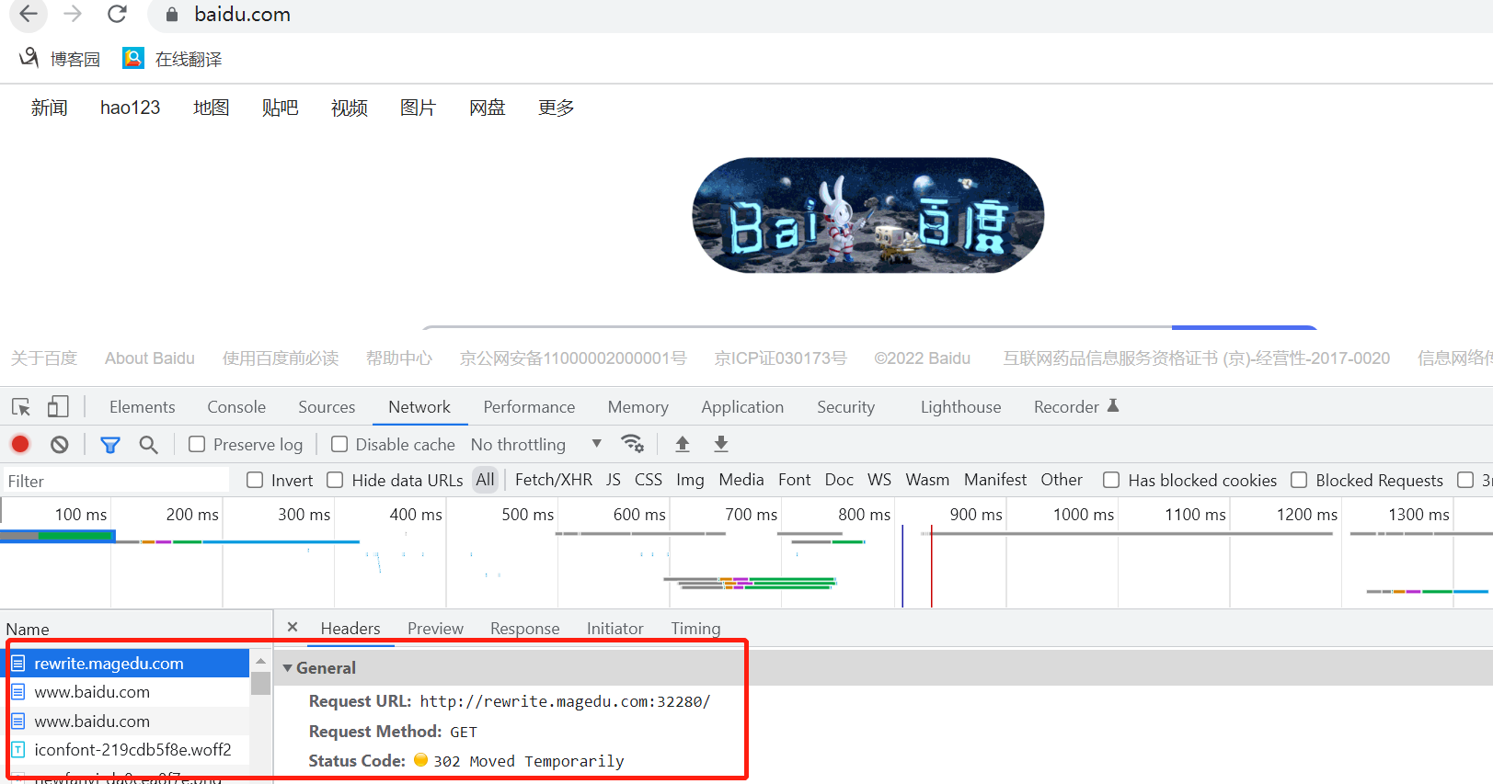Click the request list scrollbar up arrow

pyautogui.click(x=260, y=662)
